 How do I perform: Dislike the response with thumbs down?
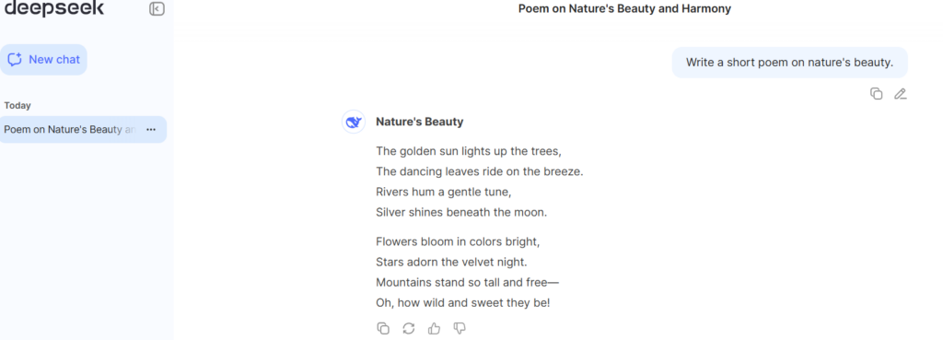tap(460, 328)
